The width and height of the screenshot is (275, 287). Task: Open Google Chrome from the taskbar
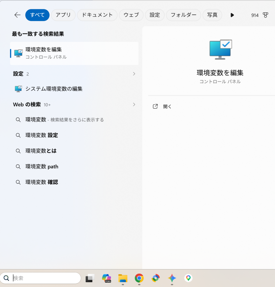[139, 278]
